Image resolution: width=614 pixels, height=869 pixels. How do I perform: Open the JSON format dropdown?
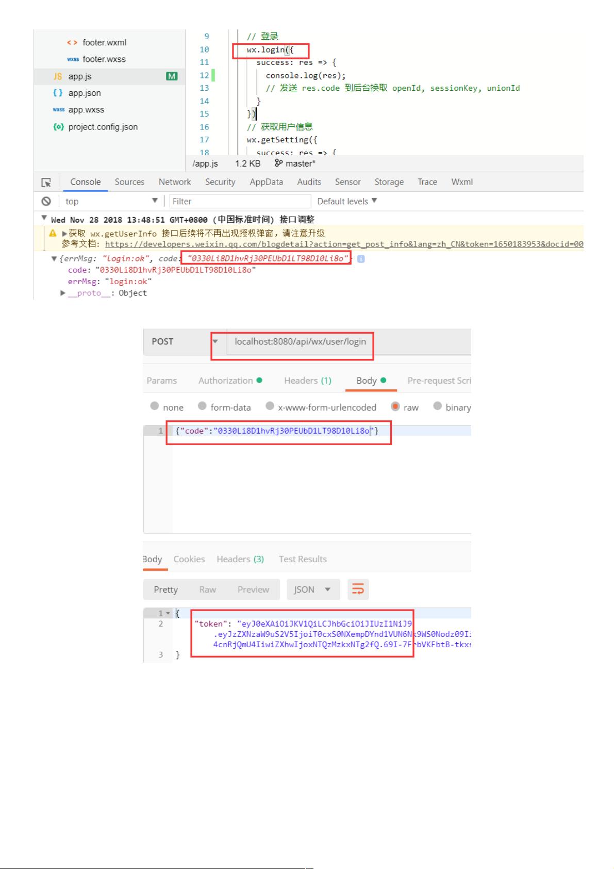(313, 589)
